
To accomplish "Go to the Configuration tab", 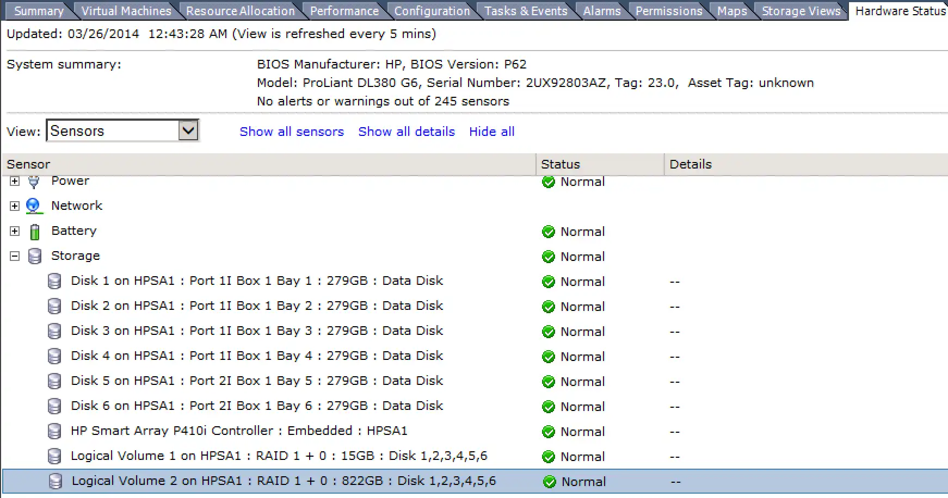I will (x=432, y=11).
